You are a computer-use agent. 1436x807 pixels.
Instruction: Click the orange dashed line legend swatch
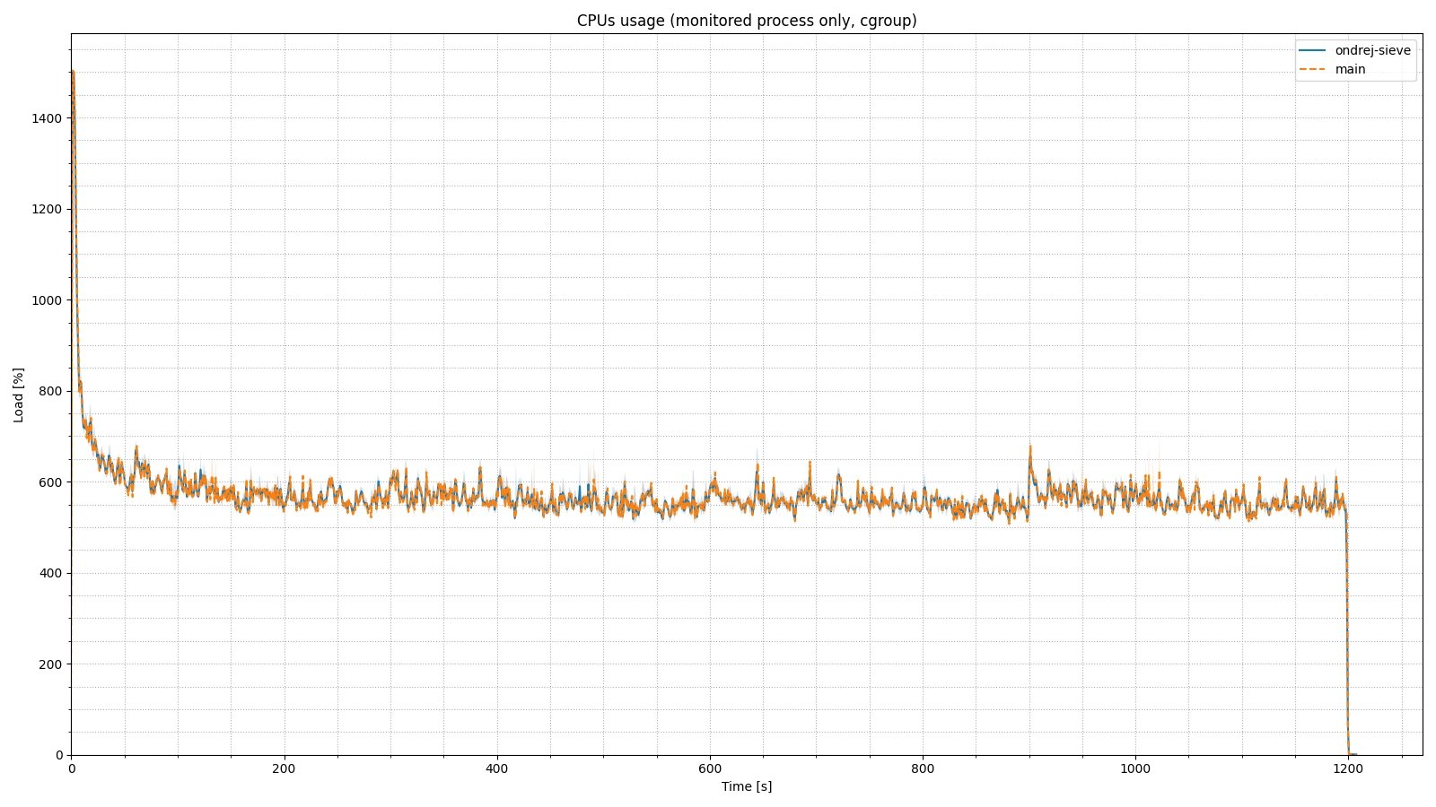point(1312,69)
